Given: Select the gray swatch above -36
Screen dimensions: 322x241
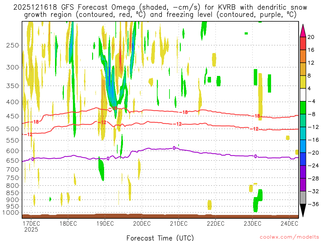Looking at the screenshot, I should click(x=303, y=198).
